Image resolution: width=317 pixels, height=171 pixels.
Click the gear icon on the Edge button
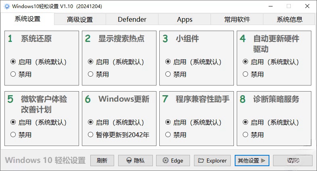[165, 161]
